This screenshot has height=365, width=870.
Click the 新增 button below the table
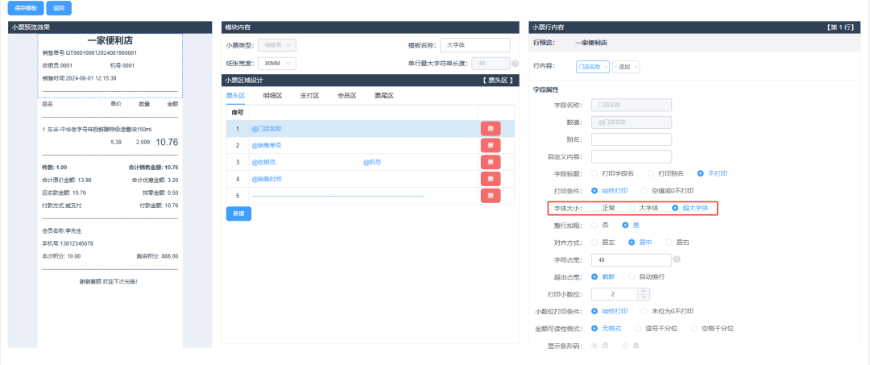pos(238,214)
